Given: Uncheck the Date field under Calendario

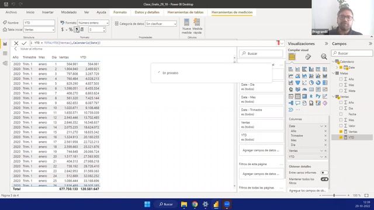Looking at the screenshot, I should (x=341, y=68).
